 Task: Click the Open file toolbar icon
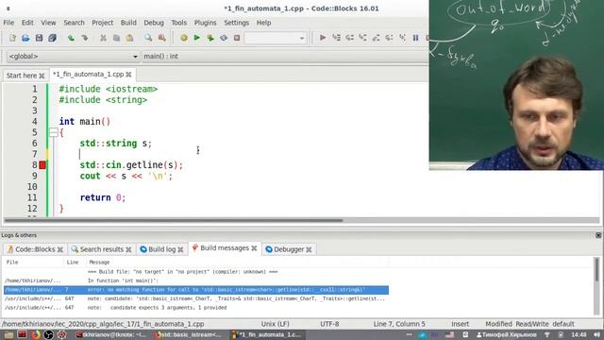click(x=25, y=38)
